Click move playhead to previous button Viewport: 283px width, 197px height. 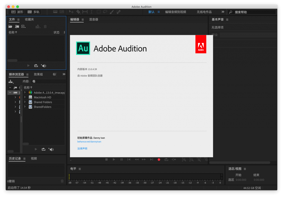(129, 160)
